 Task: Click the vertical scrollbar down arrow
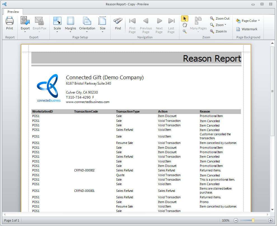pos(272,209)
